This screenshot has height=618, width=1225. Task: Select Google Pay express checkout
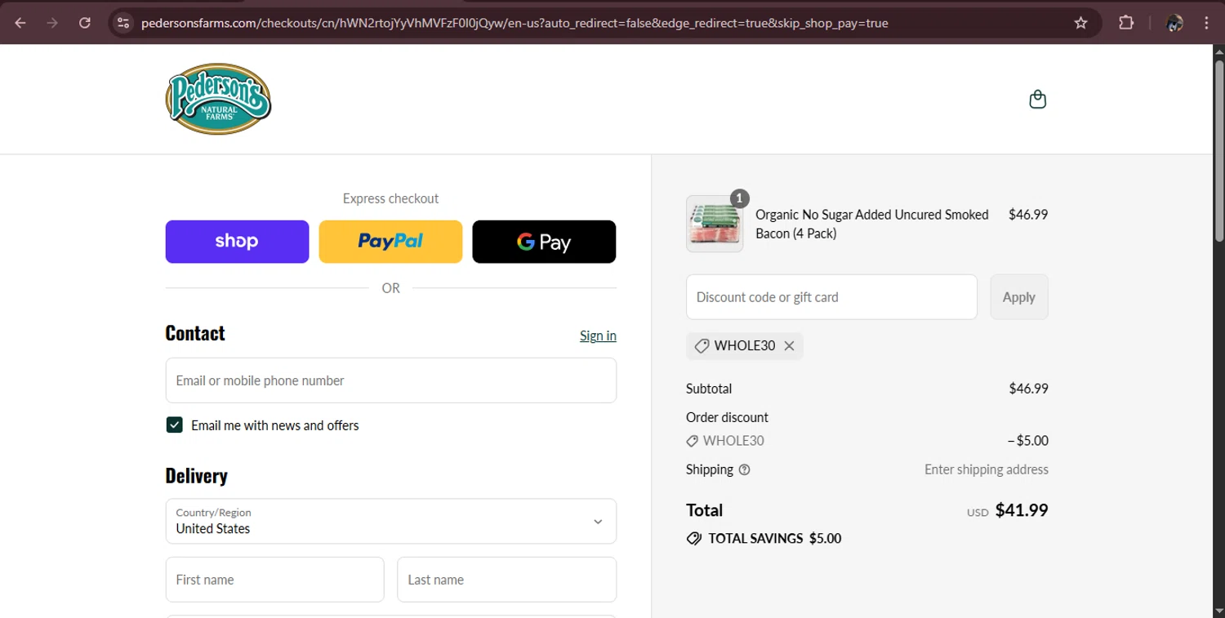point(544,242)
